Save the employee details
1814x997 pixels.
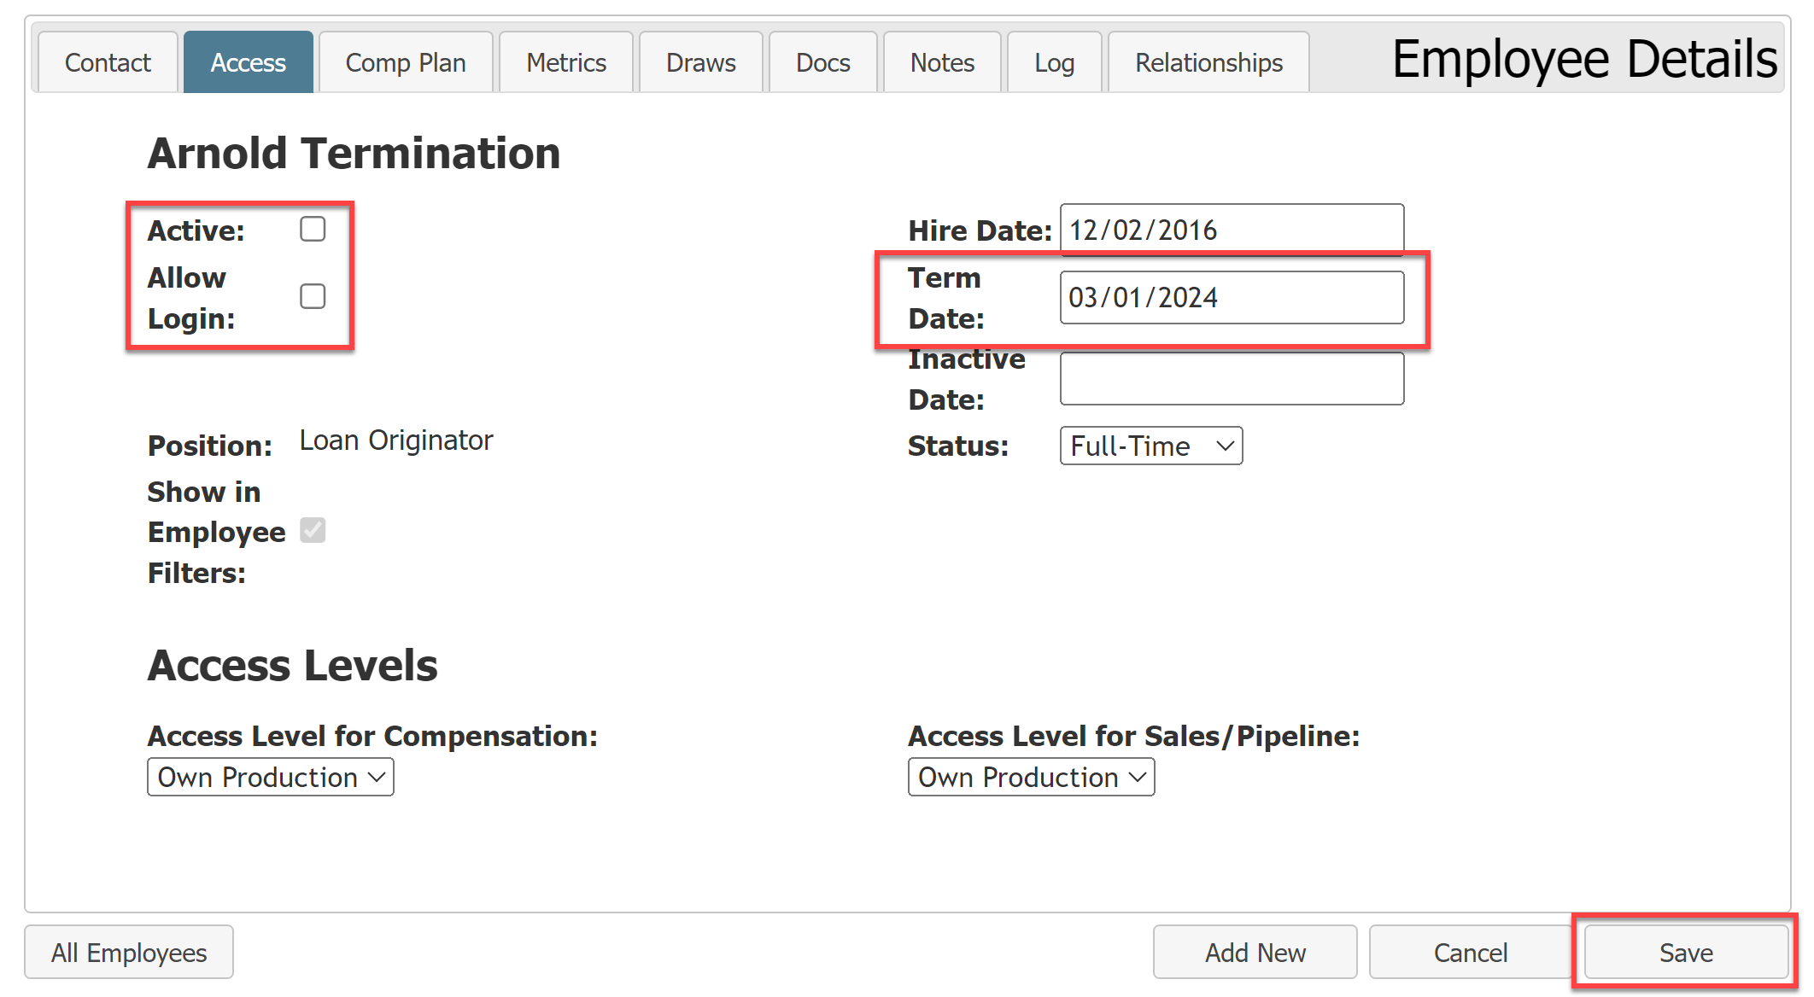tap(1686, 952)
